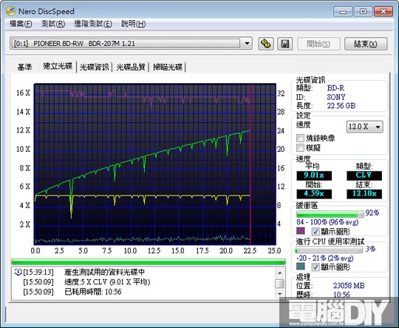Click the save floppy disk icon
Screen dimensions: 399x328
click(x=284, y=44)
